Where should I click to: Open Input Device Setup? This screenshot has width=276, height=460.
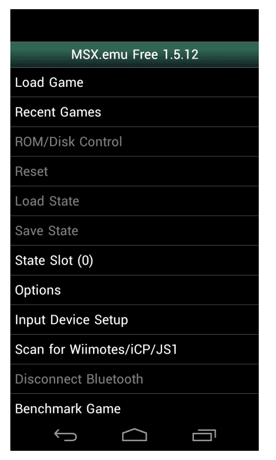[x=135, y=320]
